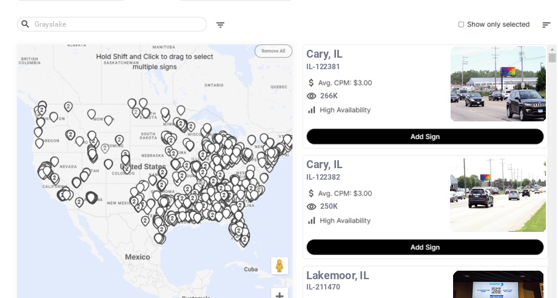Add Sign for Cary IL-122381
This screenshot has width=558, height=298.
click(425, 137)
